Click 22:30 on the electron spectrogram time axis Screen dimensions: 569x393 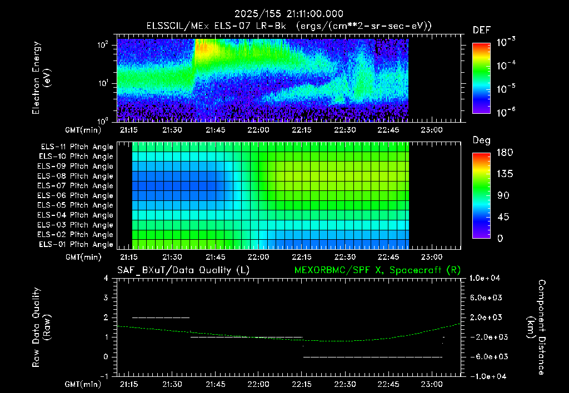[345, 130]
